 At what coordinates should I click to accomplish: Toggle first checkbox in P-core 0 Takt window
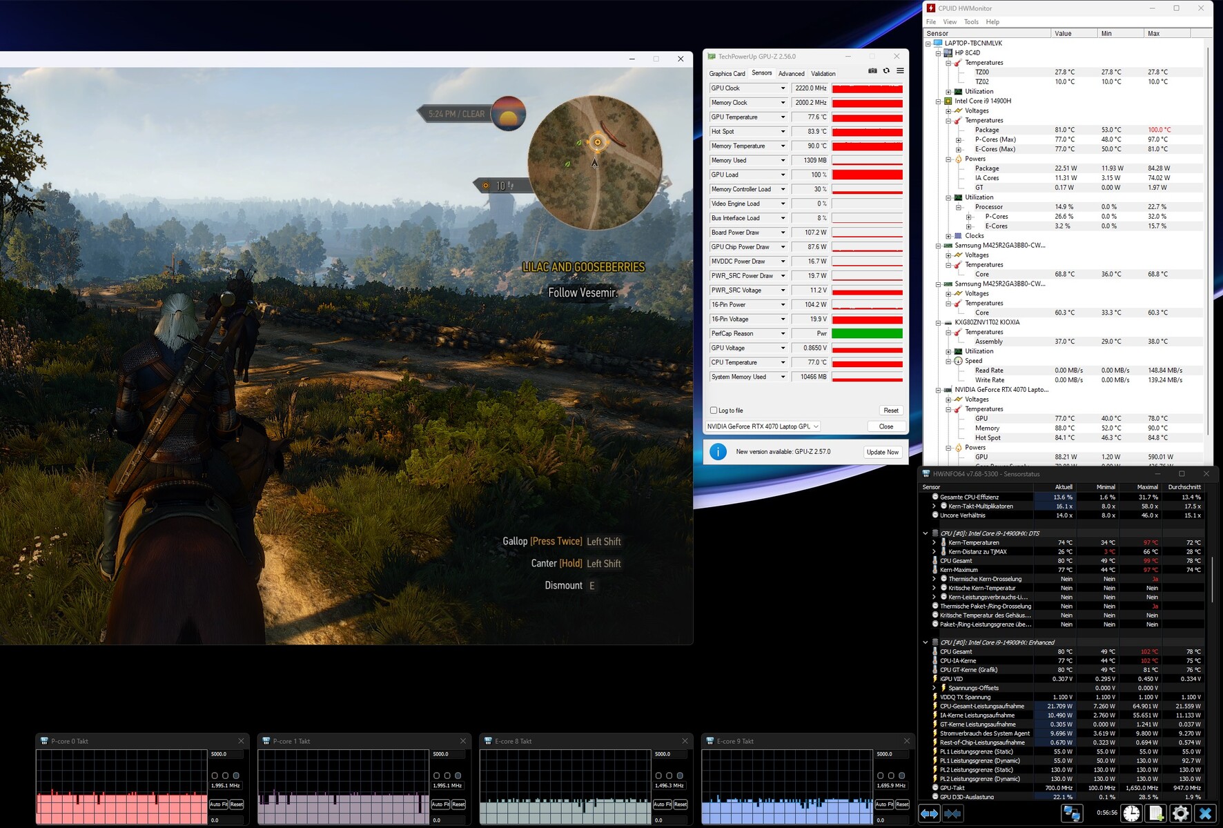coord(215,776)
